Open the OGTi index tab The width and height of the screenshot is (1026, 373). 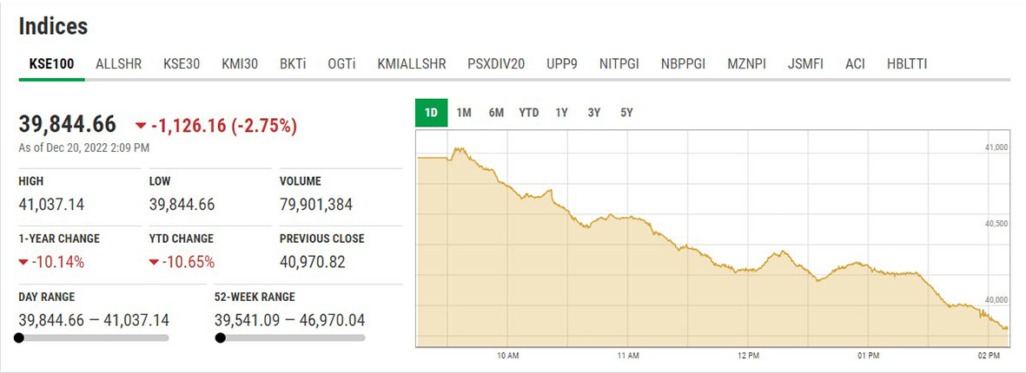click(341, 64)
